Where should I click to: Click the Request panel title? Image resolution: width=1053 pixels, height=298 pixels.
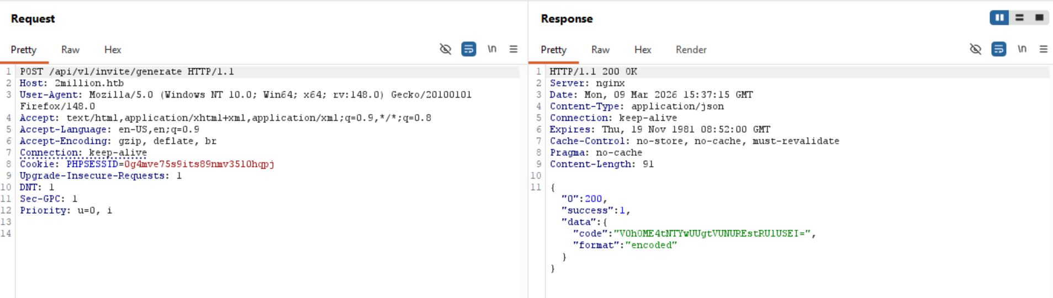pos(33,19)
